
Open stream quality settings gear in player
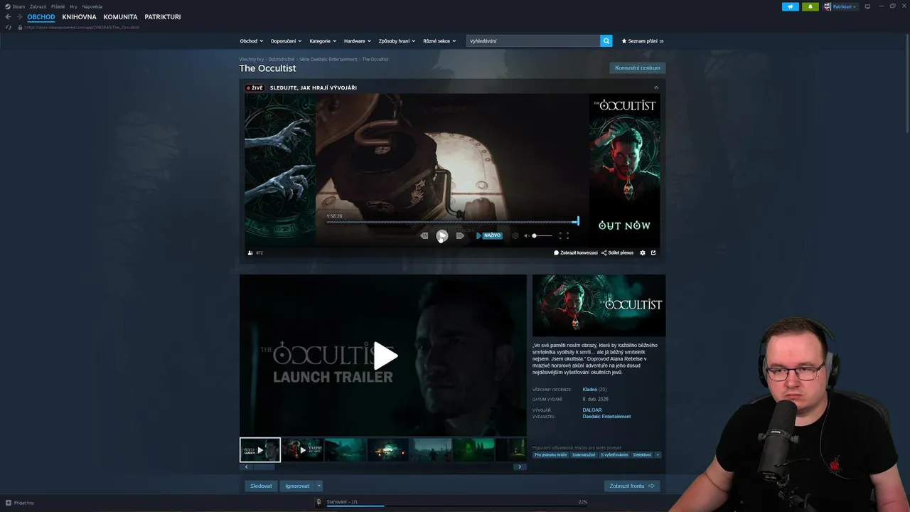515,235
